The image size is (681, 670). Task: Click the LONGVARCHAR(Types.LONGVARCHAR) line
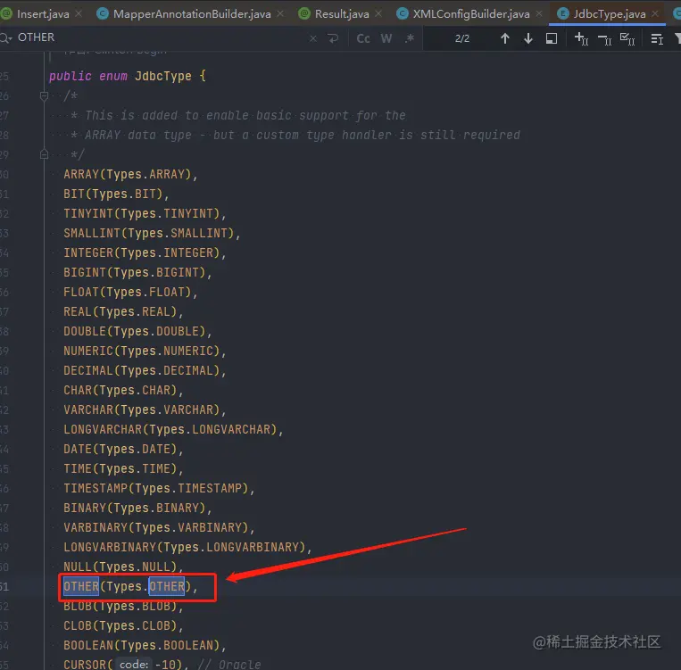(173, 429)
